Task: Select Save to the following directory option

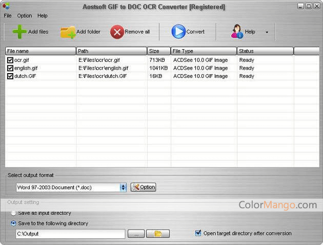Action: point(13,224)
